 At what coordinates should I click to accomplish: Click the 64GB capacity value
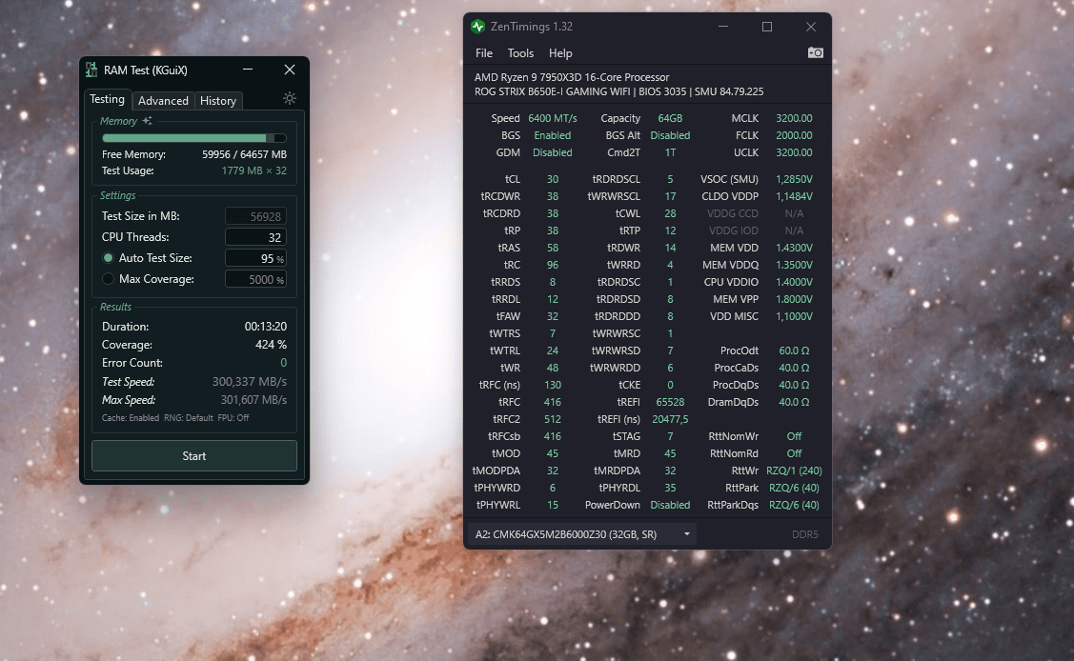coord(670,118)
